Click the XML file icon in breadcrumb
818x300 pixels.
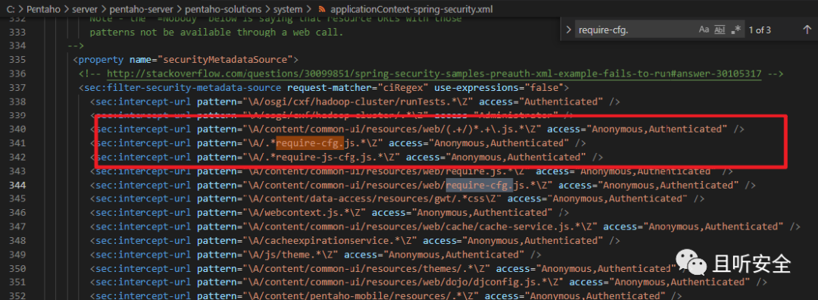point(322,9)
